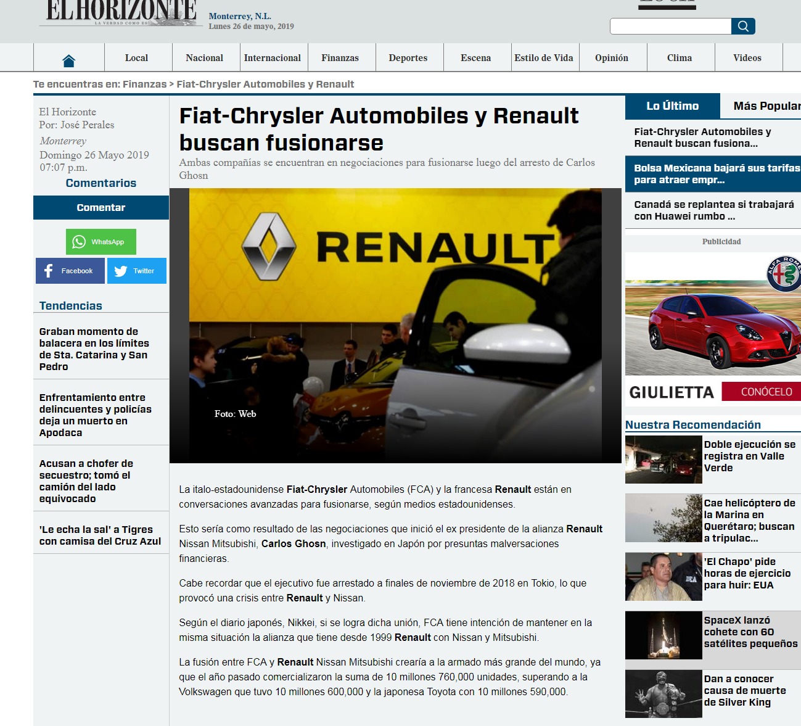Image resolution: width=801 pixels, height=726 pixels.
Task: View the Clima page
Action: coord(680,57)
